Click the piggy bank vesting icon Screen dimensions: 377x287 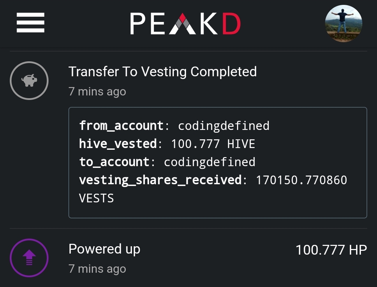click(x=29, y=80)
